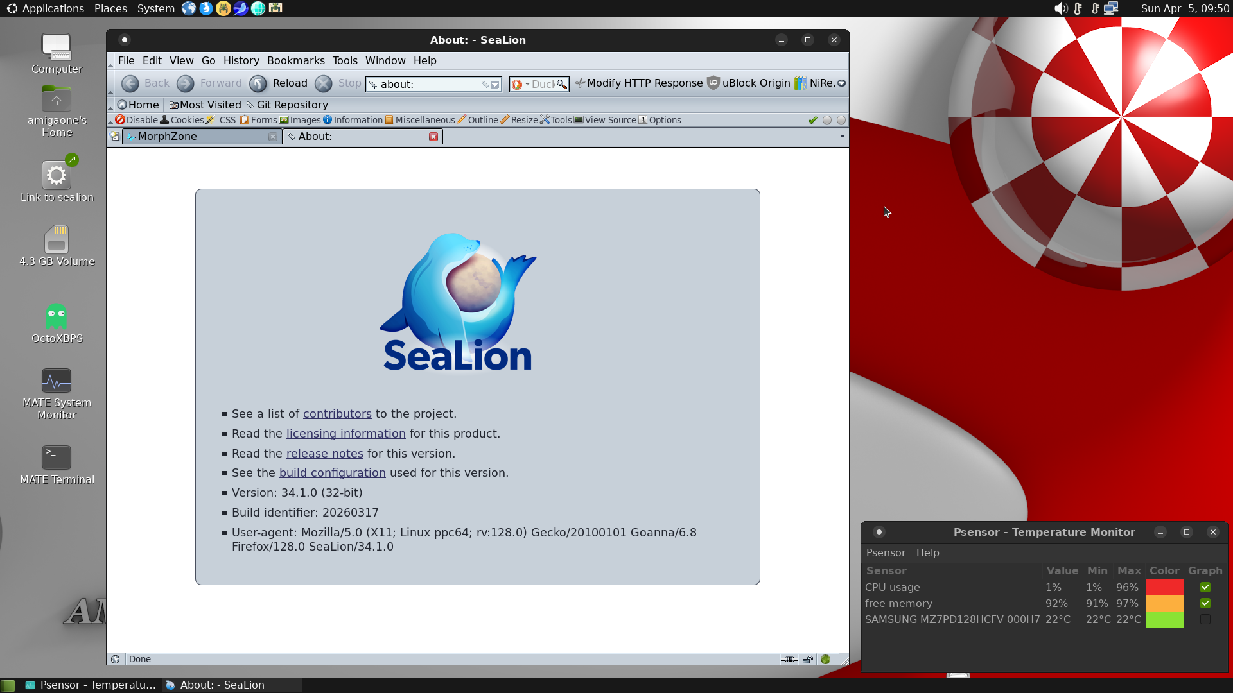
Task: Uncheck the CPU usage graph checkbox
Action: 1205,587
